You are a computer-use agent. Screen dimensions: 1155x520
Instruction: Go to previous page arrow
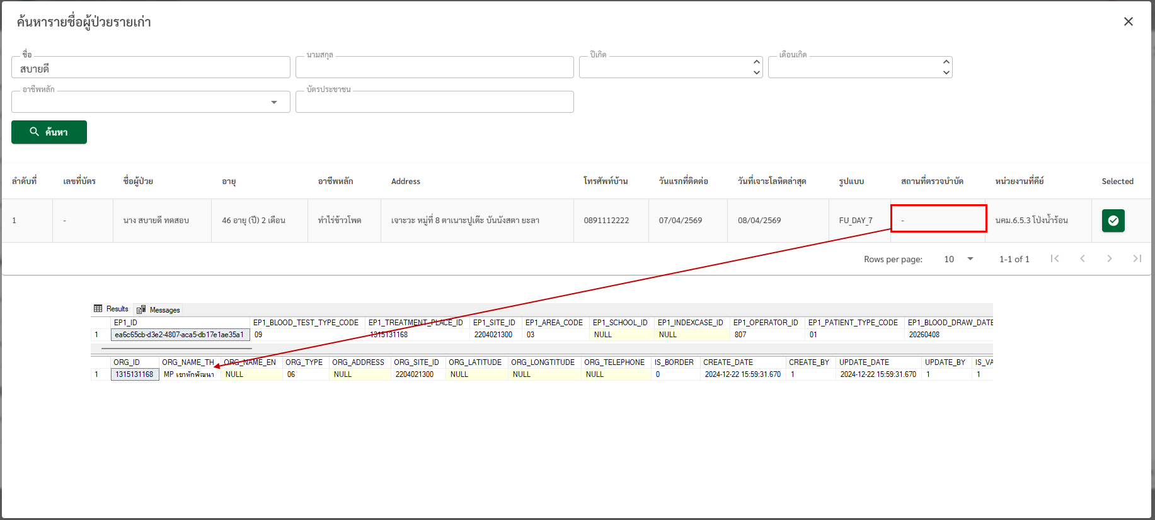pos(1083,258)
